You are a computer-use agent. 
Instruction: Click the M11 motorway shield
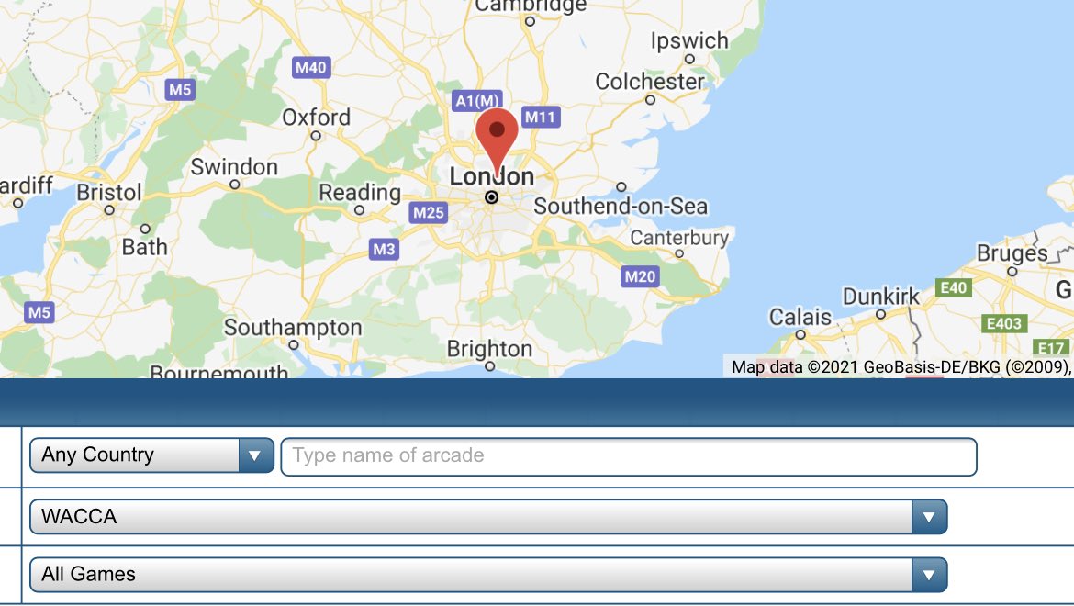click(x=541, y=118)
